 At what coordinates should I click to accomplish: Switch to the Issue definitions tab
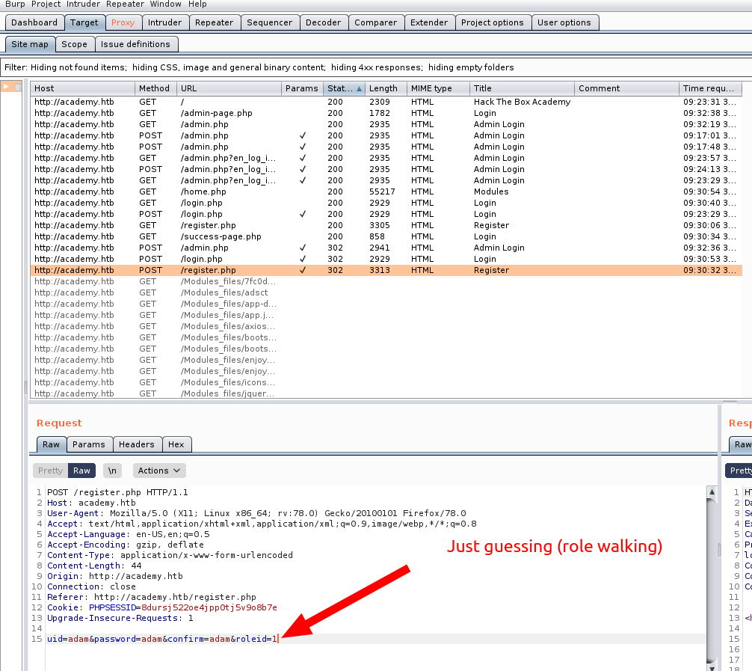pyautogui.click(x=136, y=44)
